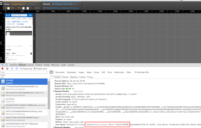This screenshot has height=128, width=201.
Task: Enable the Preserve log checkbox
Action: tap(21, 69)
